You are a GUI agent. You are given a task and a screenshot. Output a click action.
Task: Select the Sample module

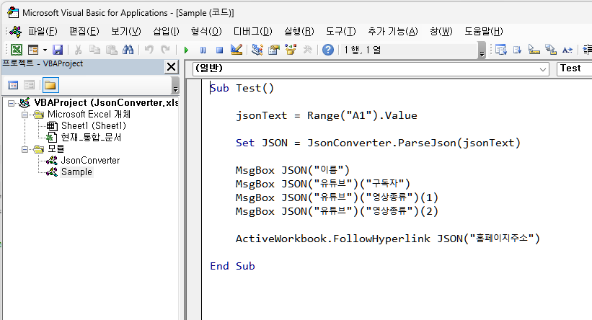tap(76, 172)
